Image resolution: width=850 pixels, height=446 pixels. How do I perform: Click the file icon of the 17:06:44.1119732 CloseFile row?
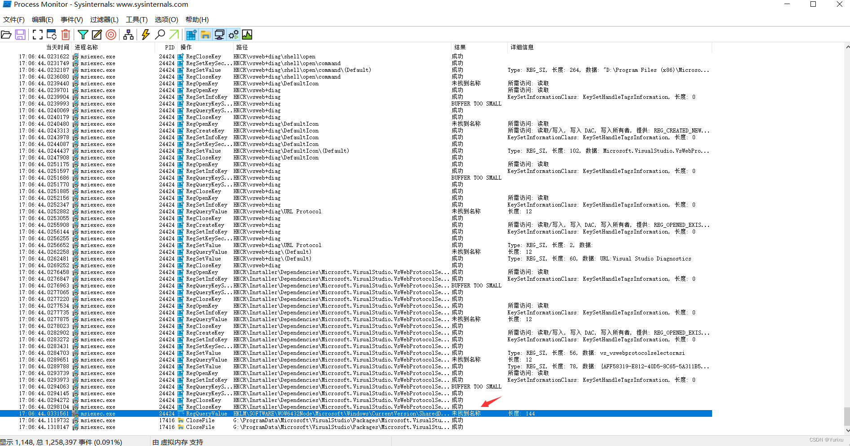click(x=181, y=420)
